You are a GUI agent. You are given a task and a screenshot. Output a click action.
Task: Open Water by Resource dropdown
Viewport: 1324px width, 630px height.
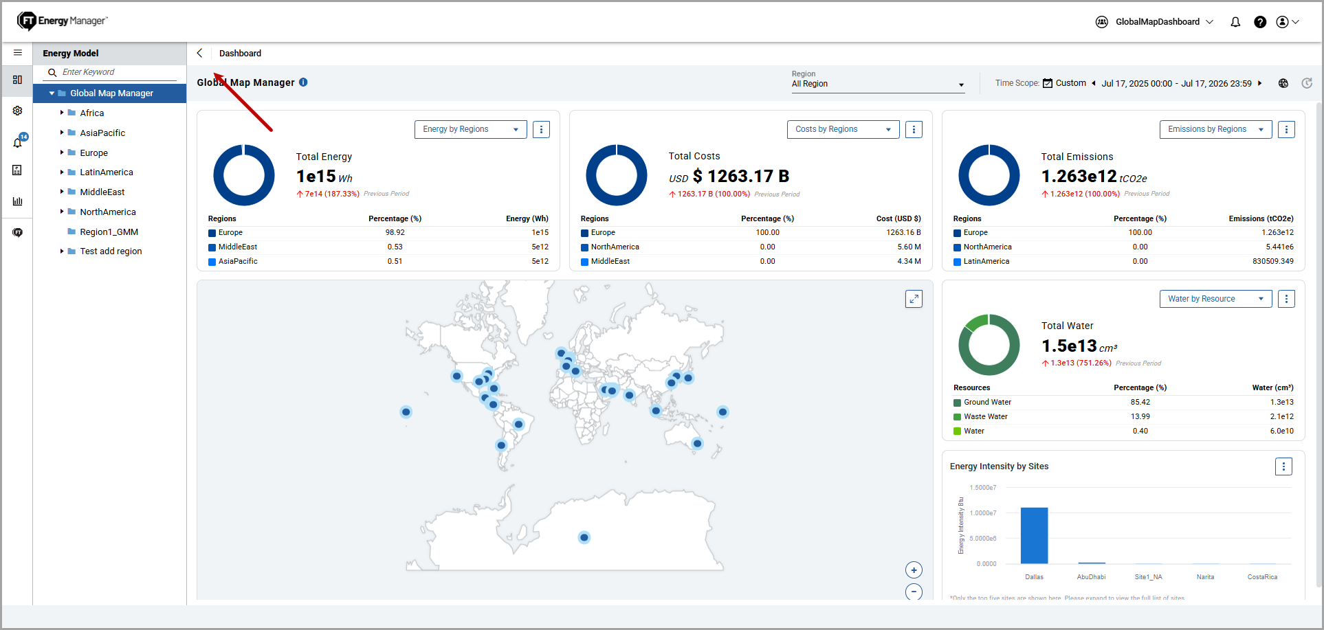(x=1216, y=299)
